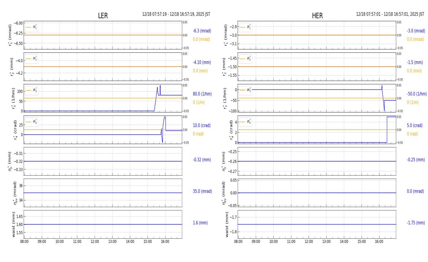Image resolution: width=428 pixels, height=262 pixels.
Task: Select the ∂r1* legend in the LER plot
Action: coord(32,27)
